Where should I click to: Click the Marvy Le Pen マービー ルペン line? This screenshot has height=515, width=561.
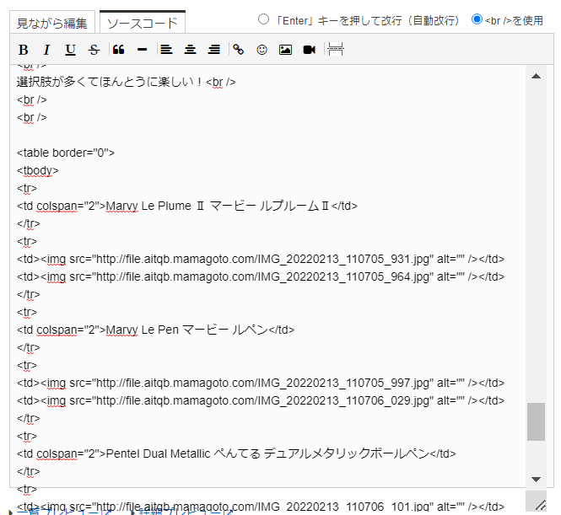click(x=155, y=330)
